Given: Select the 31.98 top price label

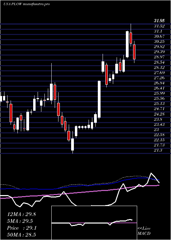Looking at the screenshot, I should pyautogui.click(x=159, y=21).
